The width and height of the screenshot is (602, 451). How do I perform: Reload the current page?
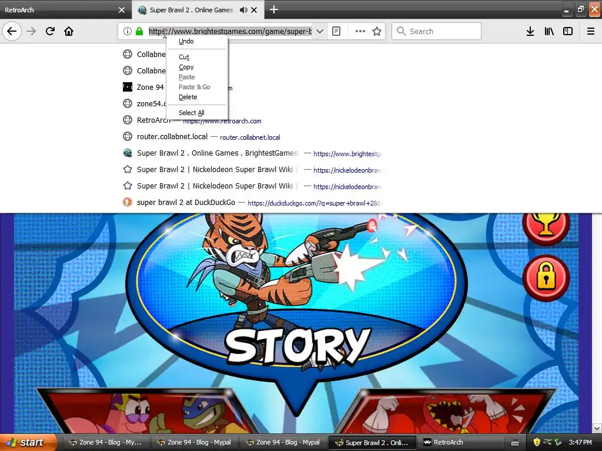click(50, 31)
